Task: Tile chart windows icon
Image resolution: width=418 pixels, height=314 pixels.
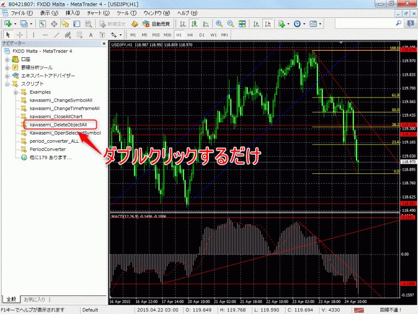Action: pyautogui.click(x=242, y=24)
